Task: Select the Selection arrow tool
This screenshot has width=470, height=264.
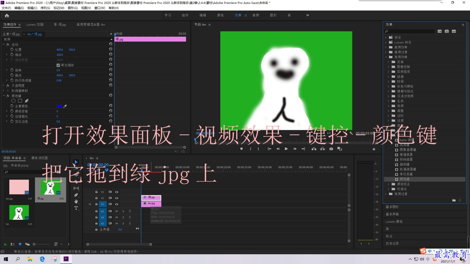Action: pos(76,162)
